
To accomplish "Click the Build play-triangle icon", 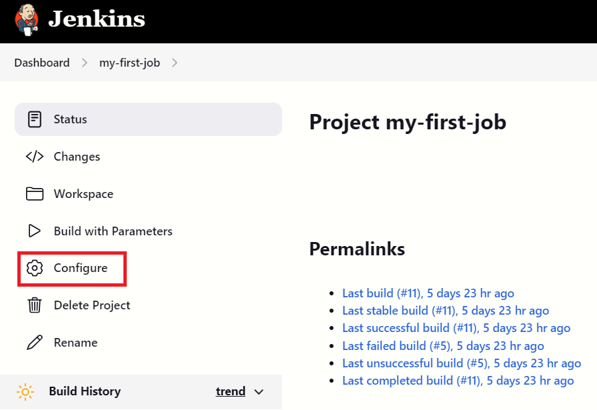I will [35, 231].
